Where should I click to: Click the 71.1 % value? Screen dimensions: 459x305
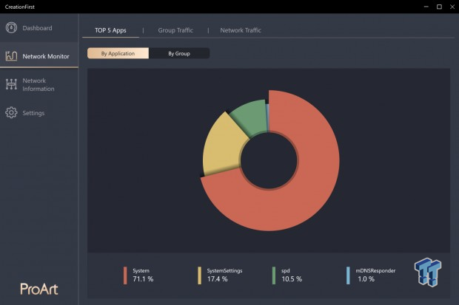(x=143, y=279)
